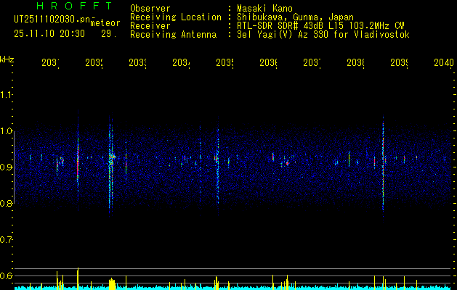Click the 2034 time axis marker
This screenshot has width=457, height=290.
[x=181, y=63]
